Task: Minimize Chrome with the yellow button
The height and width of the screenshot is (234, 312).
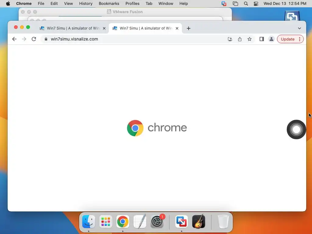Action: [x=22, y=27]
